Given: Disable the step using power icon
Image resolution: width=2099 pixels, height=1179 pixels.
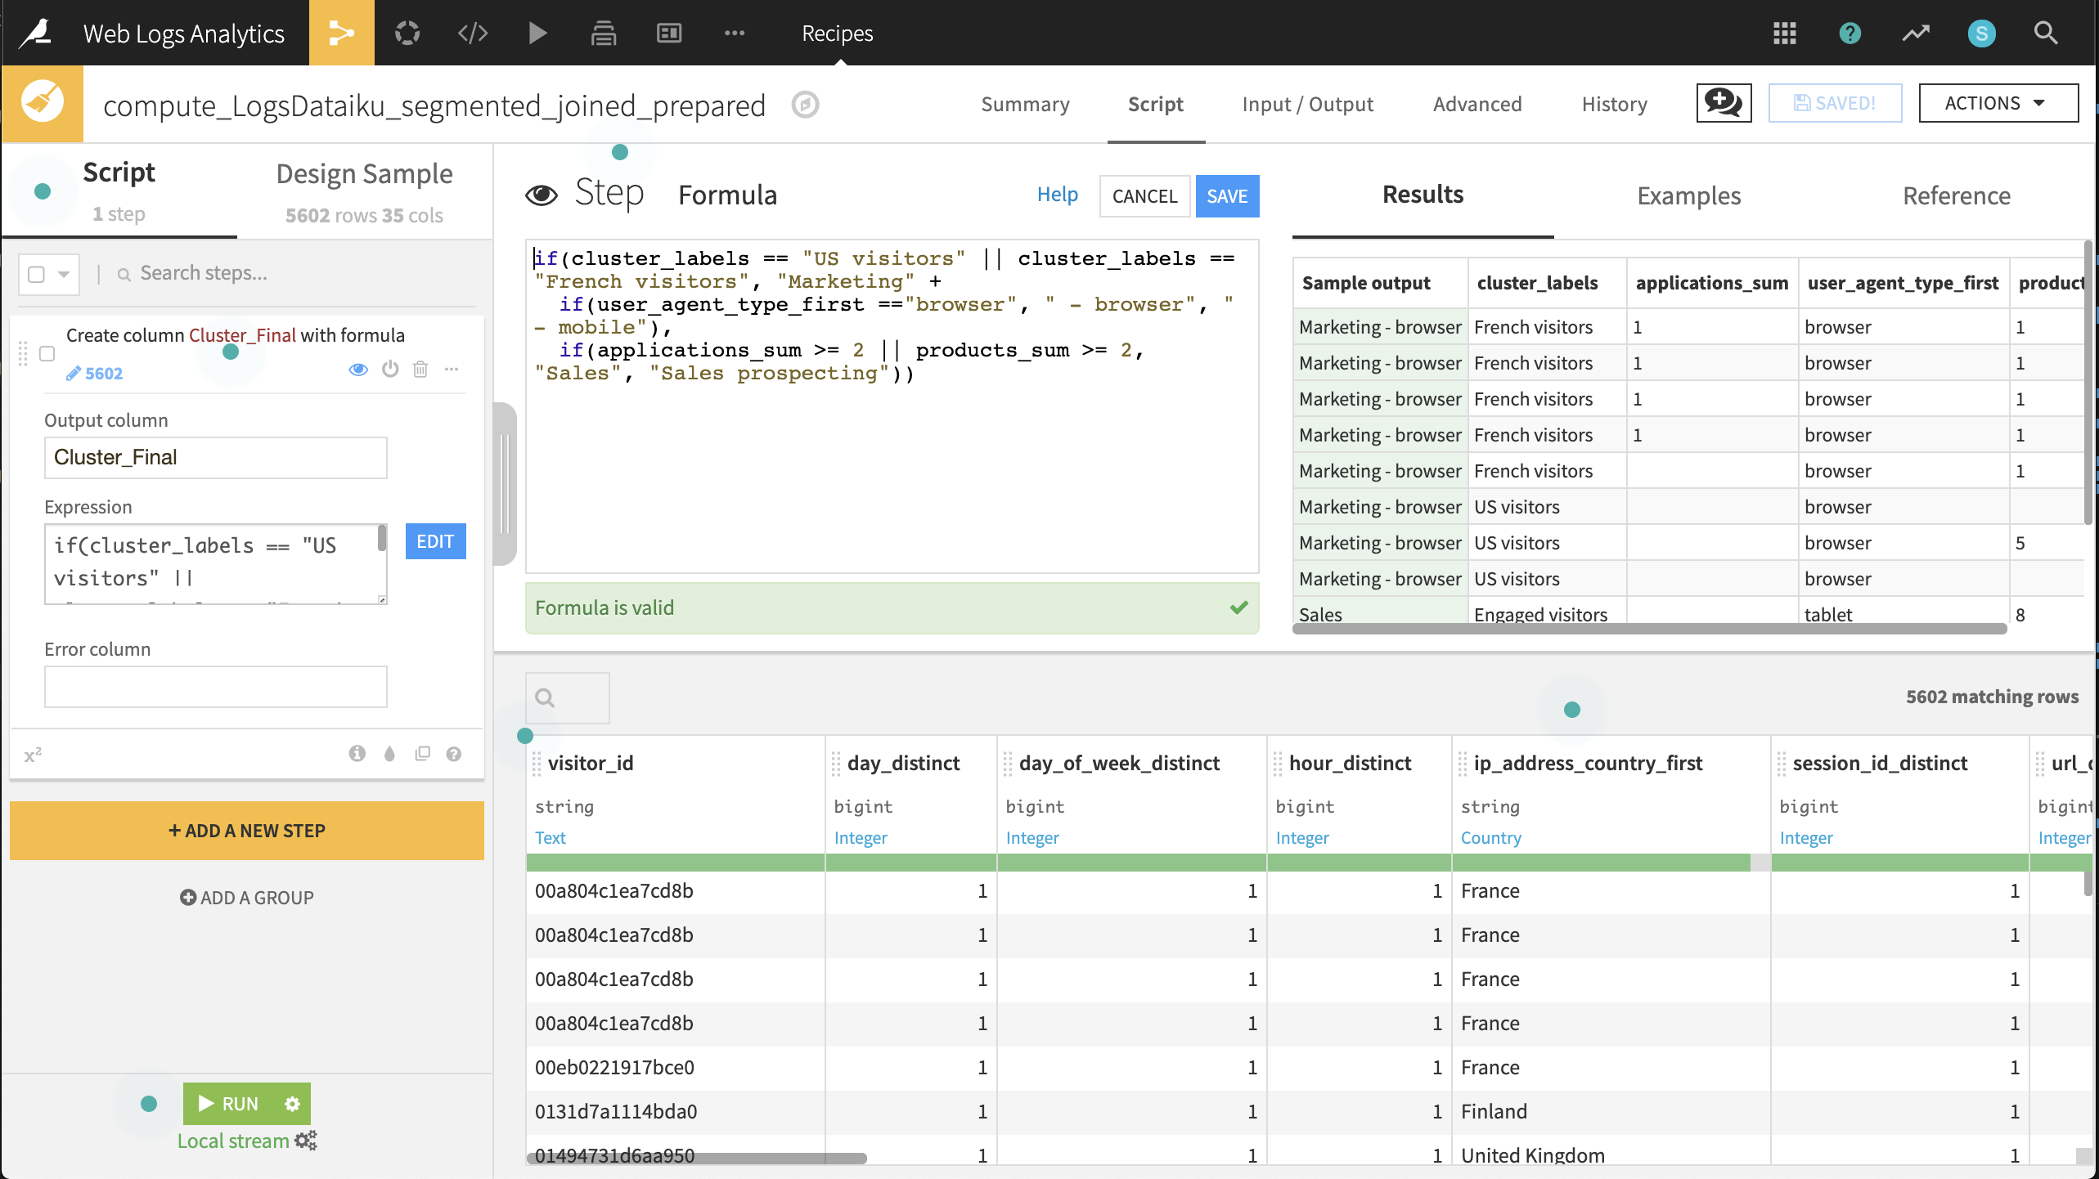Looking at the screenshot, I should [390, 370].
